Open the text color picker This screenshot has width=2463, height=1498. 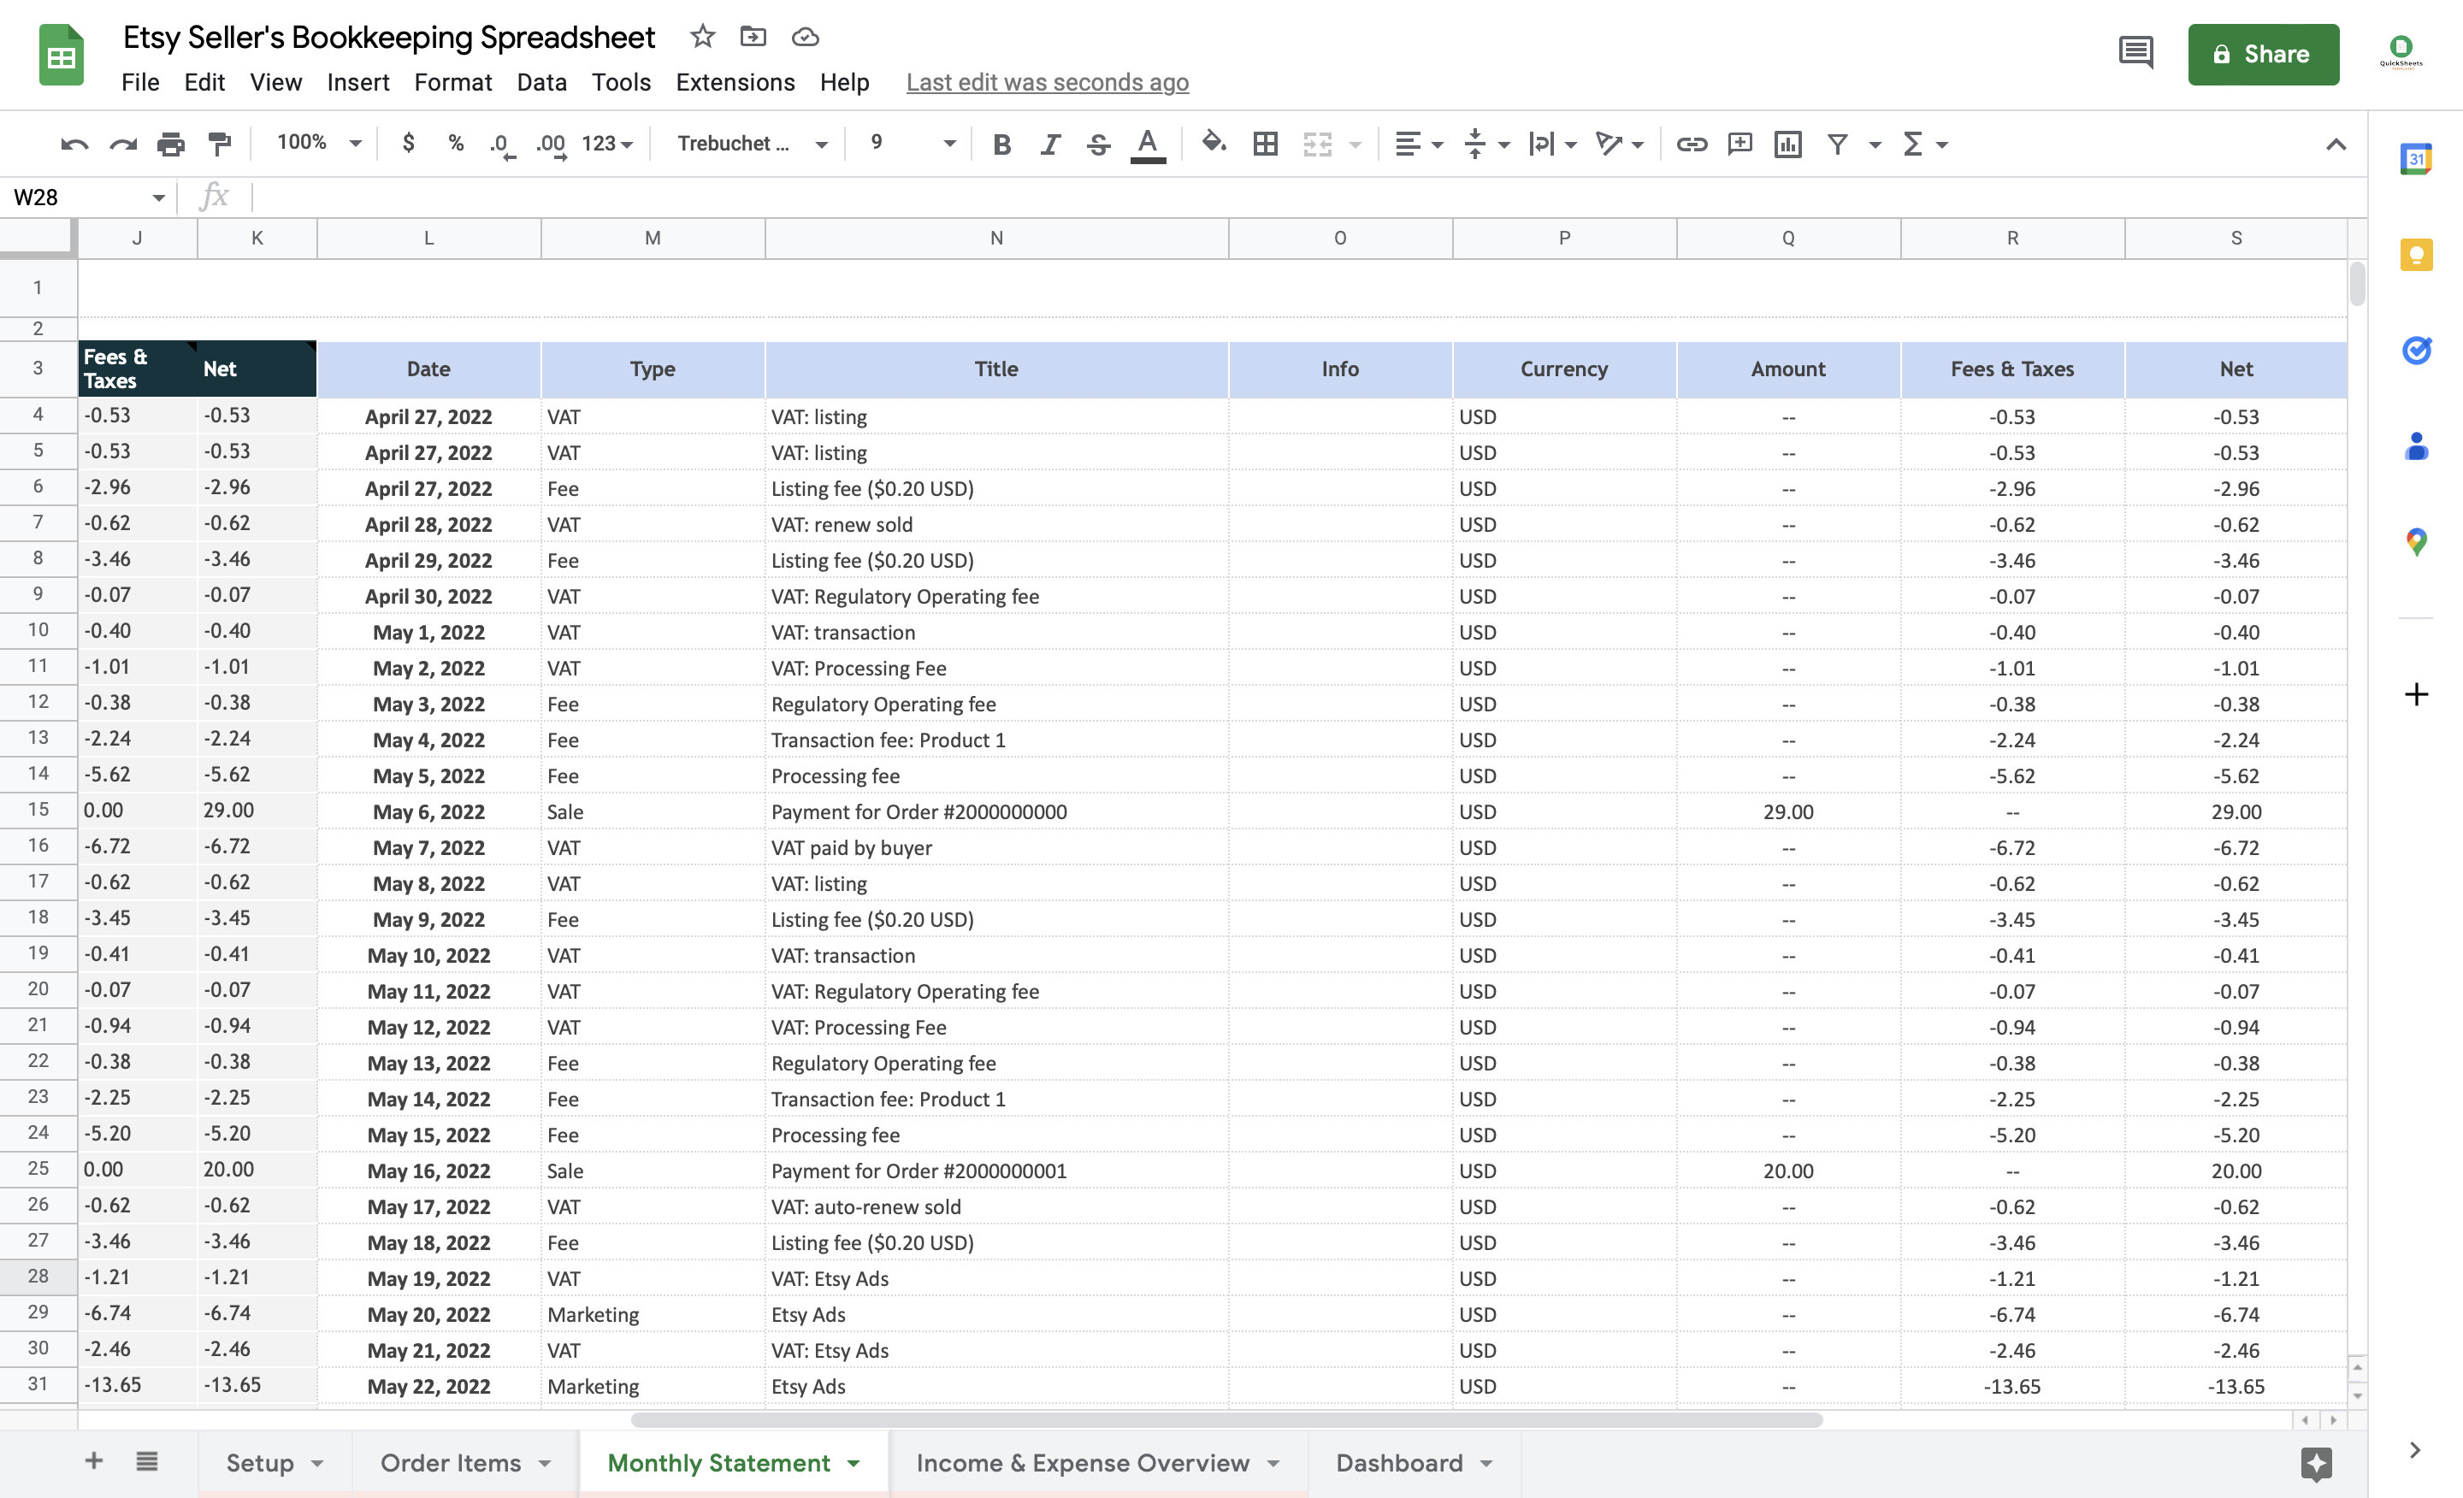tap(1147, 144)
